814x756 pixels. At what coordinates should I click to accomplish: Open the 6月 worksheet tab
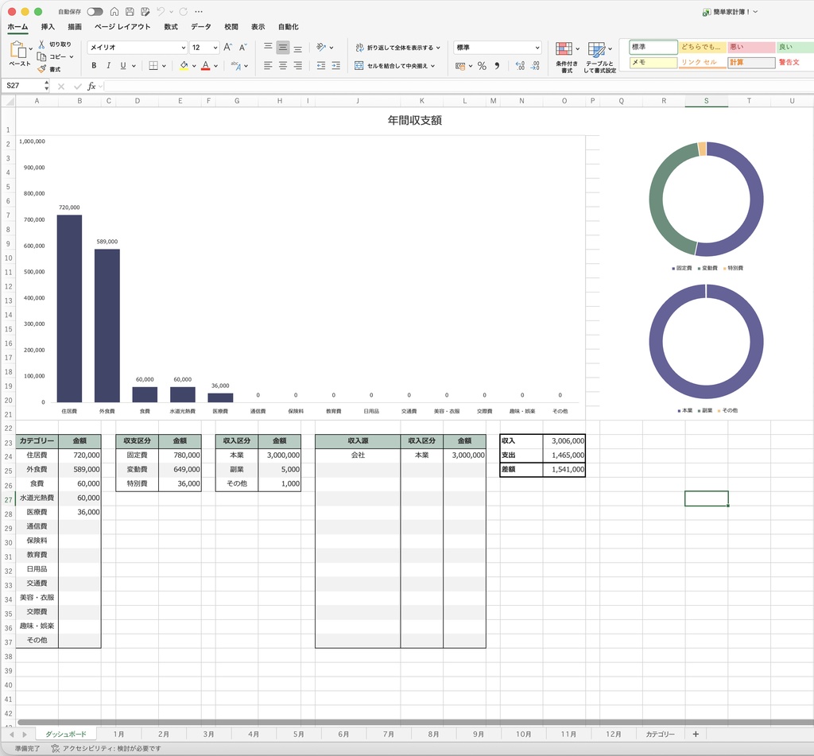point(343,734)
